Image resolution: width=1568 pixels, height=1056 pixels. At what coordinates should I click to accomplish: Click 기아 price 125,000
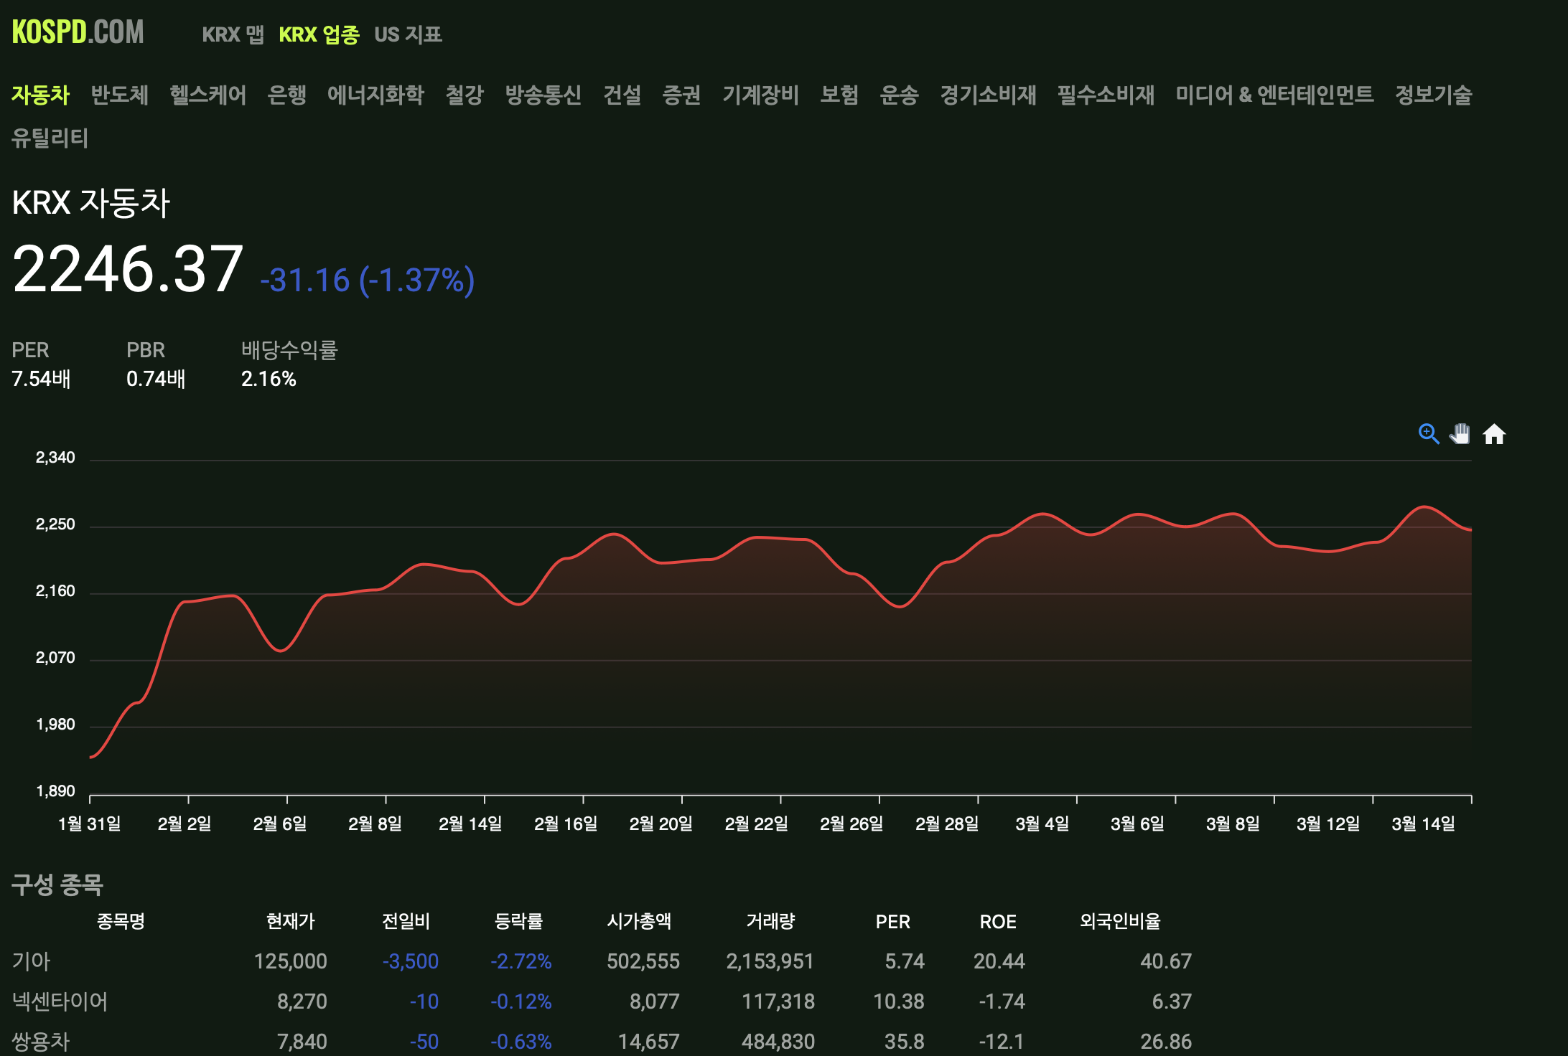290,961
